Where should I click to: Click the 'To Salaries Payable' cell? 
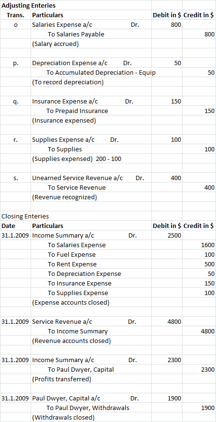[x=91, y=34]
